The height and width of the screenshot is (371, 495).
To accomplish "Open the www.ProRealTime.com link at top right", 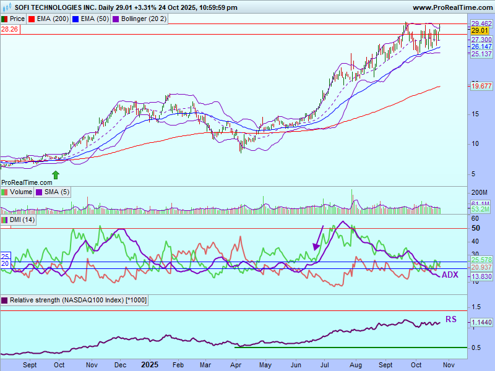I will pyautogui.click(x=451, y=7).
